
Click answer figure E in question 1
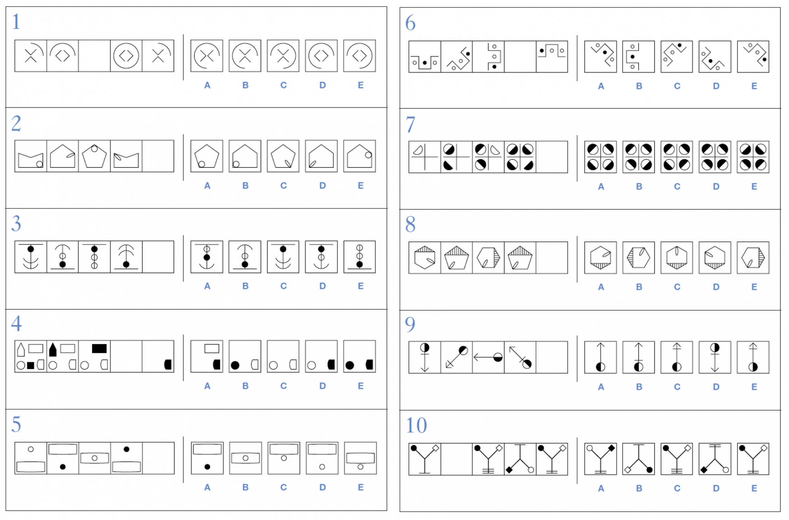point(359,56)
